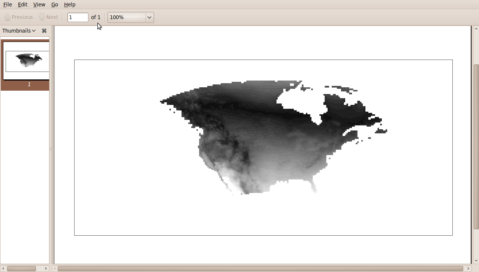The width and height of the screenshot is (479, 272).
Task: Click the sidebar scrollbar right arrow
Action: click(x=46, y=269)
